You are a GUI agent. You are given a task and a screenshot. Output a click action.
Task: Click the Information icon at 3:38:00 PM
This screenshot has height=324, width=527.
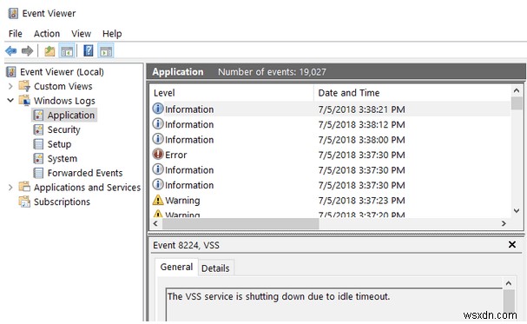(x=158, y=139)
